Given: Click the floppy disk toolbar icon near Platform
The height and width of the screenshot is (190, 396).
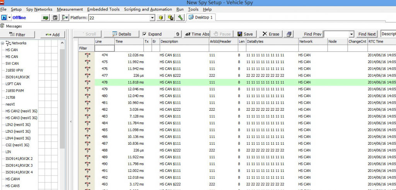Looking at the screenshot, I should click(x=55, y=18).
